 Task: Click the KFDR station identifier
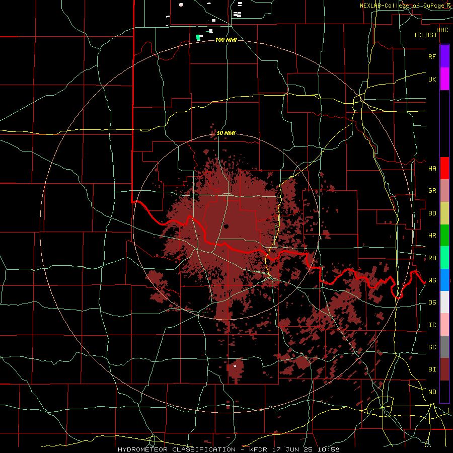pos(259,449)
